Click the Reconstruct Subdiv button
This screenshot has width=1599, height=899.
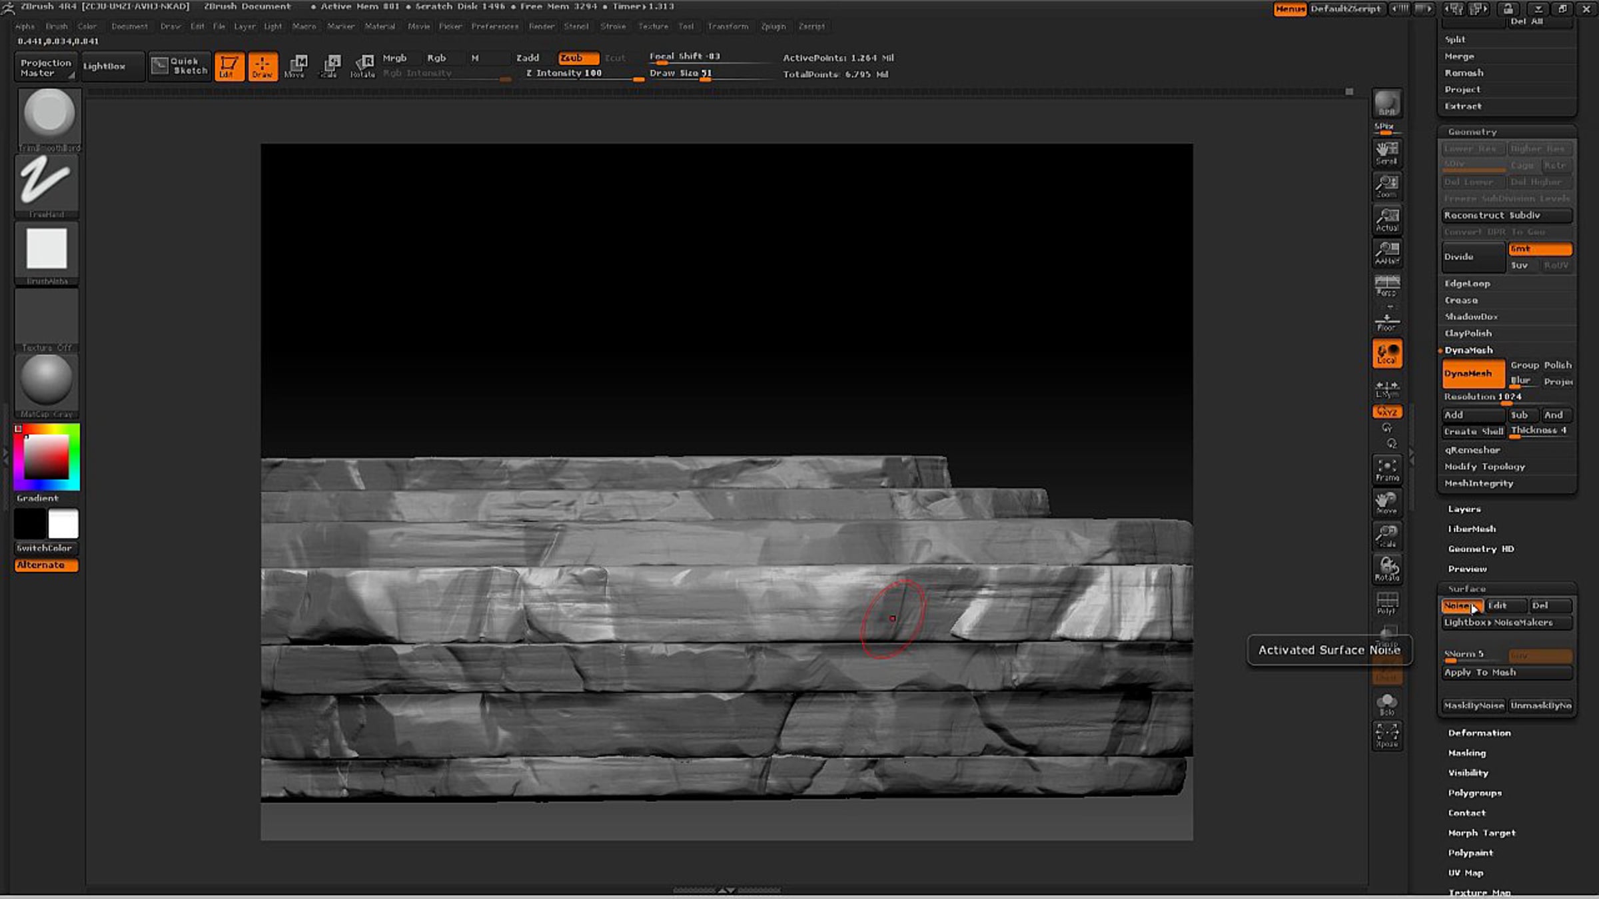coord(1507,215)
